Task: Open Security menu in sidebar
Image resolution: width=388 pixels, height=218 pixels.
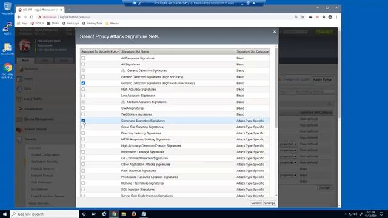Action: click(30, 139)
